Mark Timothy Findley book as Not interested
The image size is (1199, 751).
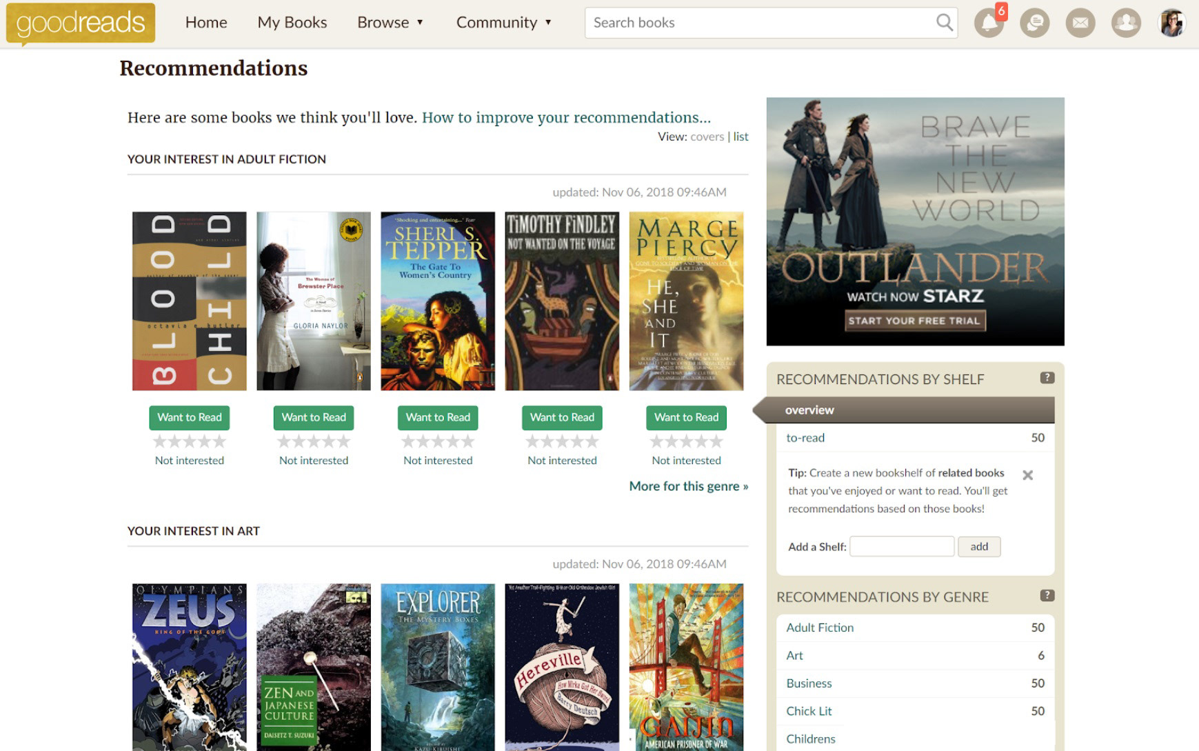[x=562, y=461]
